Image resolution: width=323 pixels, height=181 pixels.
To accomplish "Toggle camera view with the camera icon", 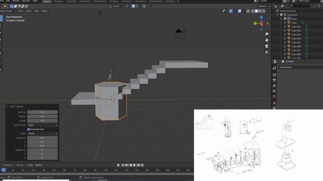I will [266, 46].
